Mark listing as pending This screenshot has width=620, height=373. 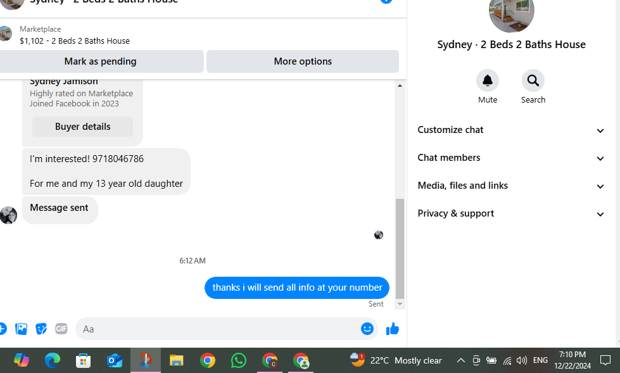pos(101,61)
